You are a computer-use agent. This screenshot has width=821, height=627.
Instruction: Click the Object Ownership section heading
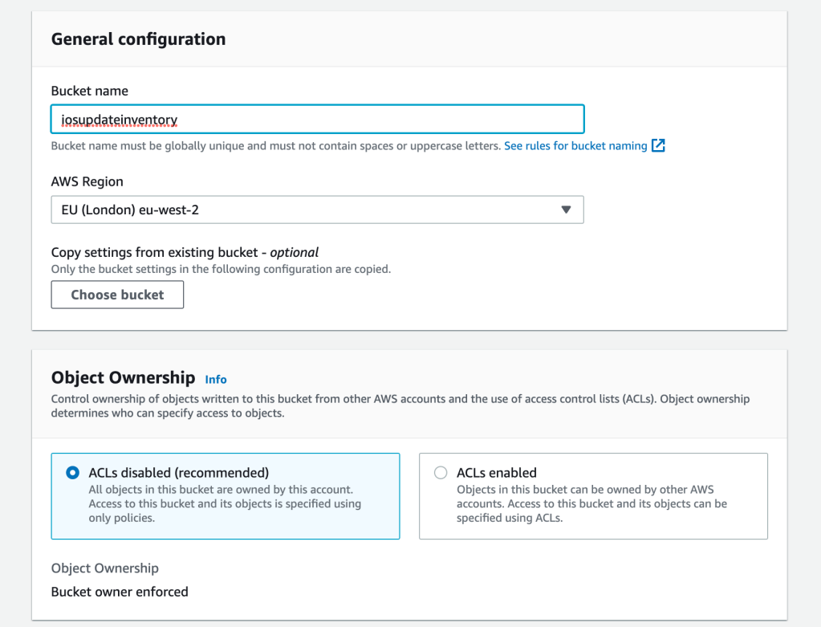123,377
